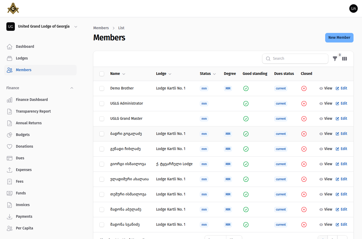
Task: Click the ქ. ტყვარჩელი Lodge cell
Action: tap(174, 164)
